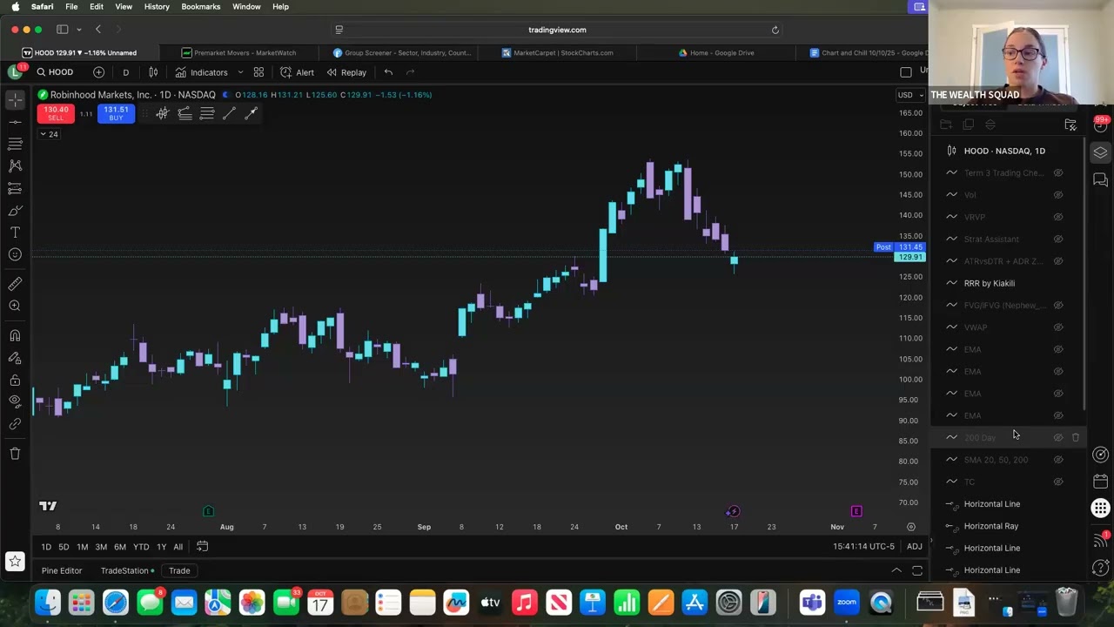
Task: Expand the bottom panel chevron
Action: click(896, 571)
